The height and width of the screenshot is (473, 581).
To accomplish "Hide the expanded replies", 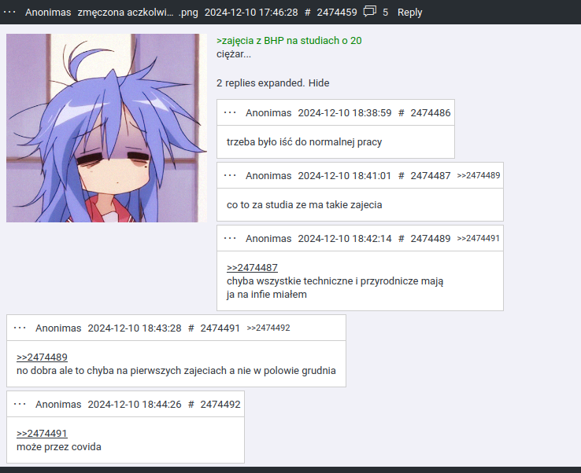I will (x=319, y=82).
